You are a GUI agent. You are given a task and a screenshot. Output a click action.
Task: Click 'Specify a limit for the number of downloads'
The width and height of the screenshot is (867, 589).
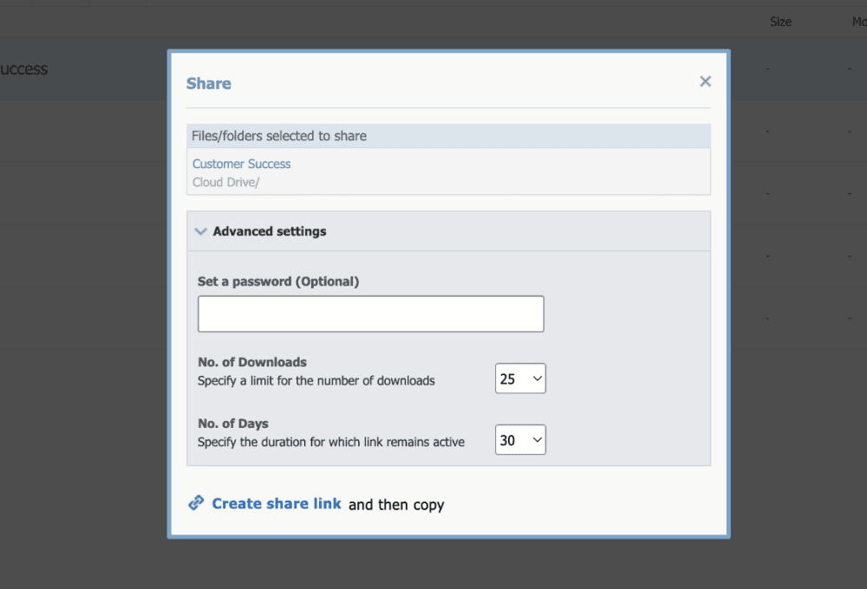pyautogui.click(x=316, y=381)
